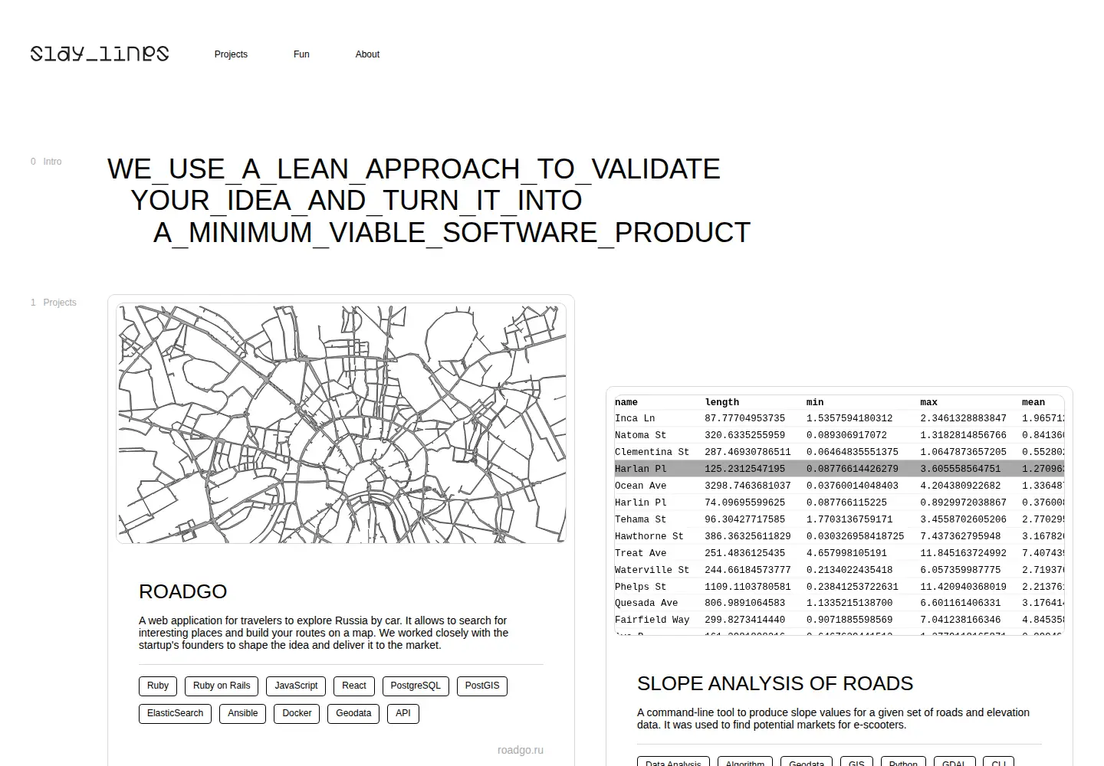This screenshot has width=1104, height=766.
Task: Select the Geodata tag under ROADGO
Action: [353, 713]
